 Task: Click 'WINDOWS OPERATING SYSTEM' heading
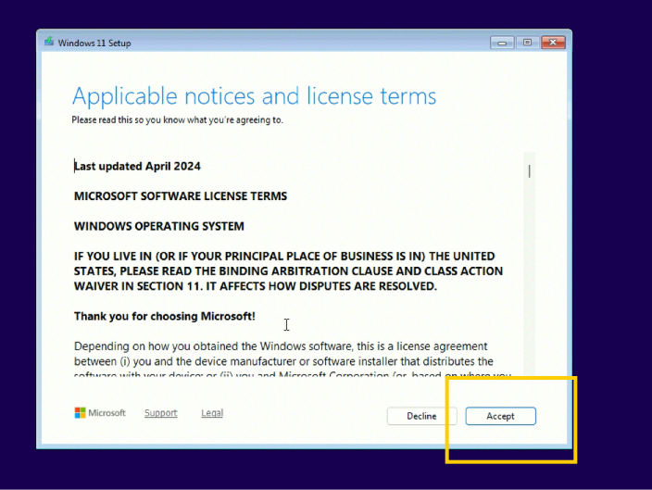pos(159,226)
